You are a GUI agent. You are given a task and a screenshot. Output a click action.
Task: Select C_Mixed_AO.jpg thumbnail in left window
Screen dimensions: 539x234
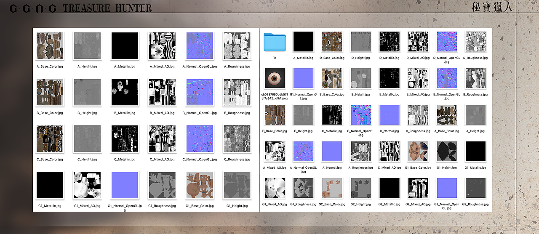point(162,138)
